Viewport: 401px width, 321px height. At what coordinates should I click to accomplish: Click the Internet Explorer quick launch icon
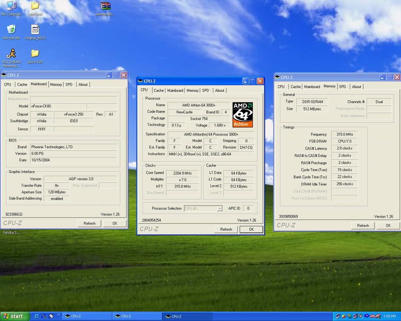37,316
